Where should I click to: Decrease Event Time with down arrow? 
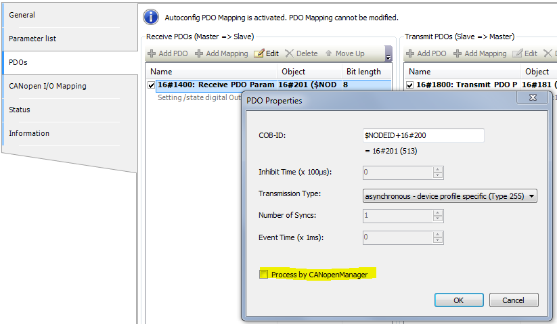click(438, 241)
